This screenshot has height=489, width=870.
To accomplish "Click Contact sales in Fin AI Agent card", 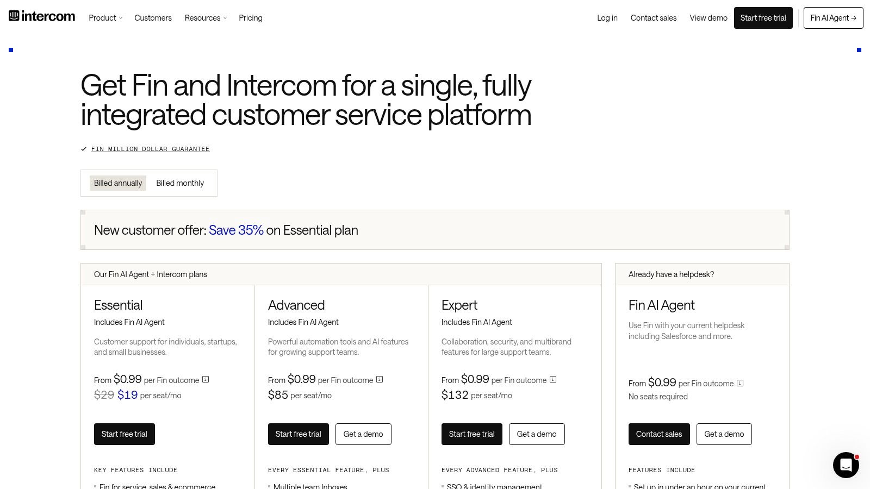I will (659, 434).
